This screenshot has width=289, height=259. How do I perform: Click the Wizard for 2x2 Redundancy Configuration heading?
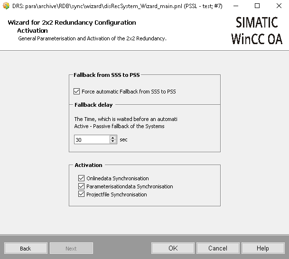point(72,23)
